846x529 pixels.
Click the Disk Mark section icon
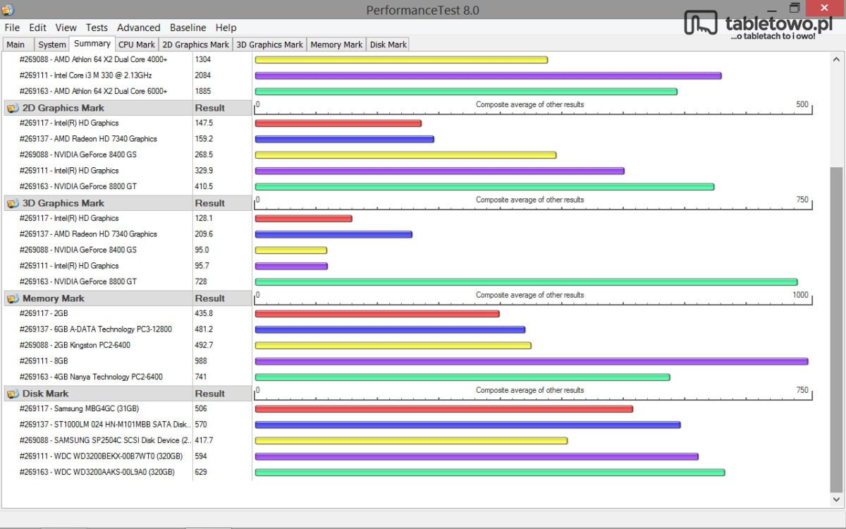(13, 394)
